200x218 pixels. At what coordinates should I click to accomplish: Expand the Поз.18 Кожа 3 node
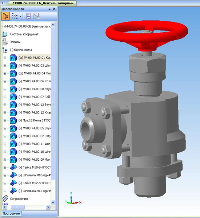pos(5,120)
